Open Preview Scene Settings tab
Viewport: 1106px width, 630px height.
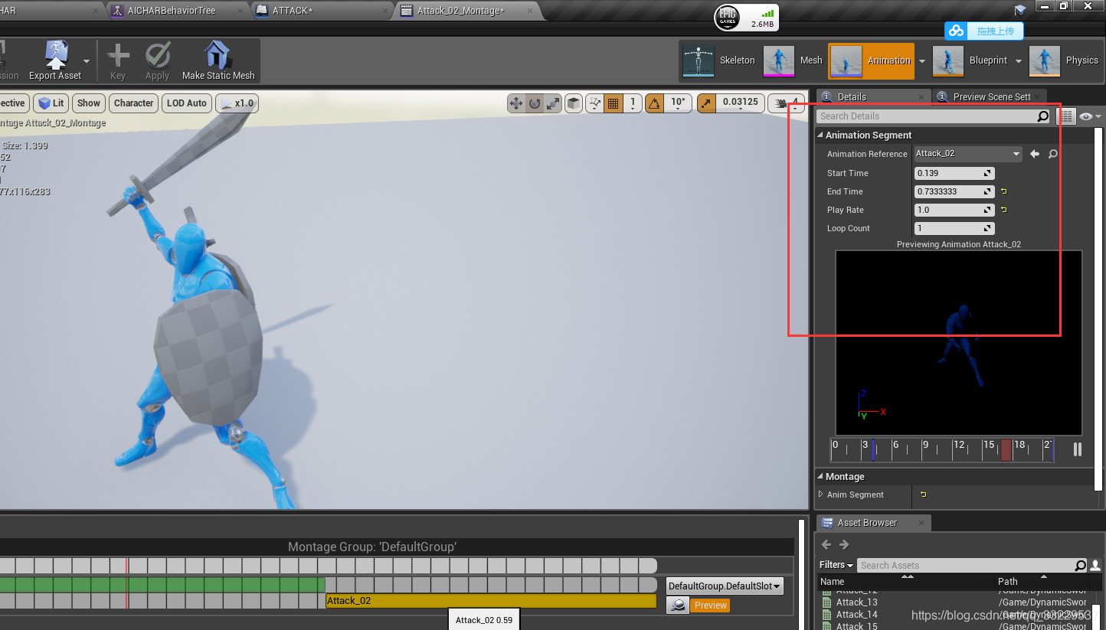[988, 96]
